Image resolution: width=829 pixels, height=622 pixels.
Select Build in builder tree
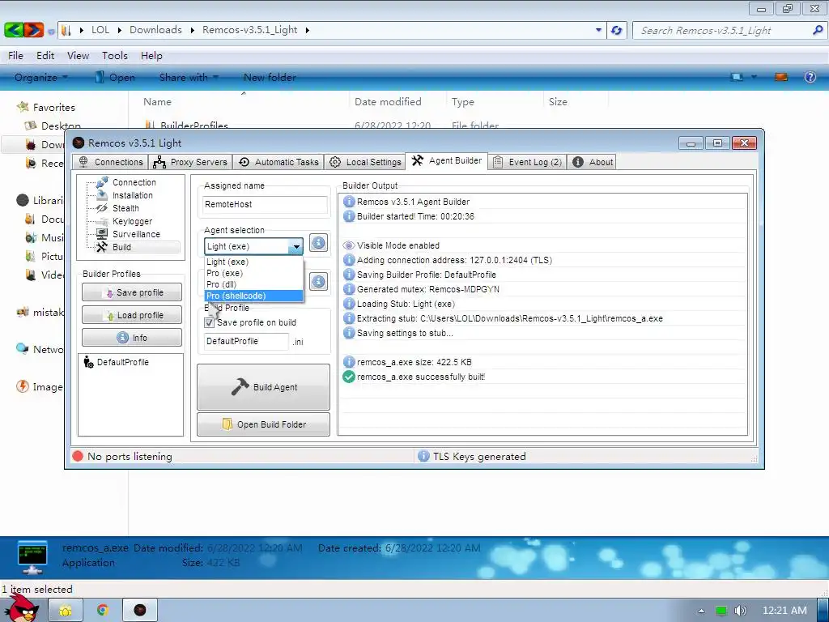[x=121, y=247]
